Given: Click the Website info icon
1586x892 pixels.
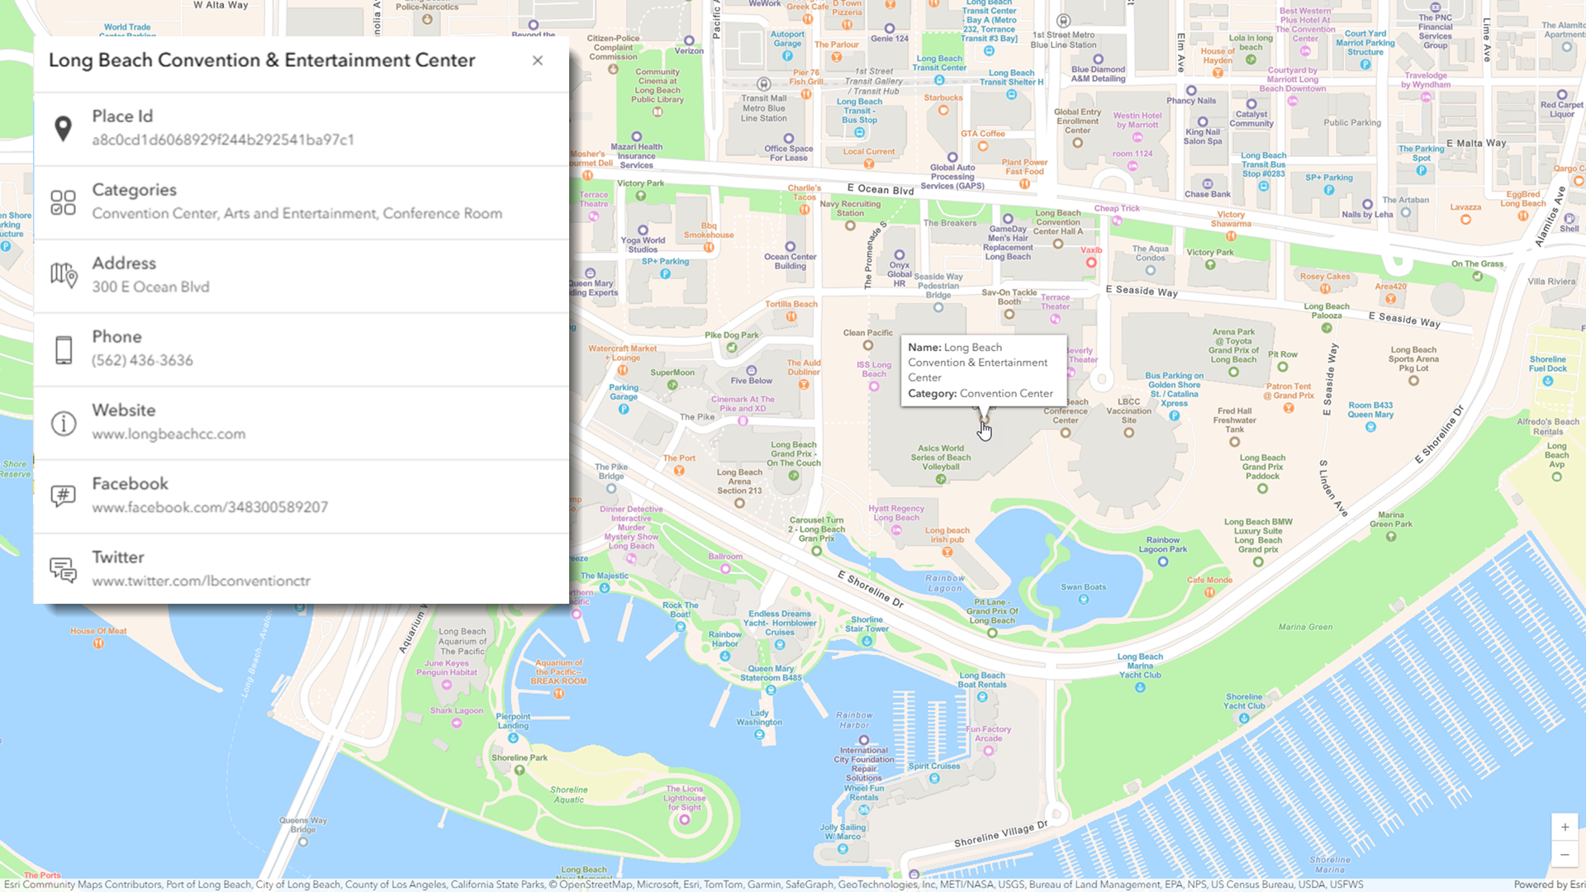Looking at the screenshot, I should [63, 423].
